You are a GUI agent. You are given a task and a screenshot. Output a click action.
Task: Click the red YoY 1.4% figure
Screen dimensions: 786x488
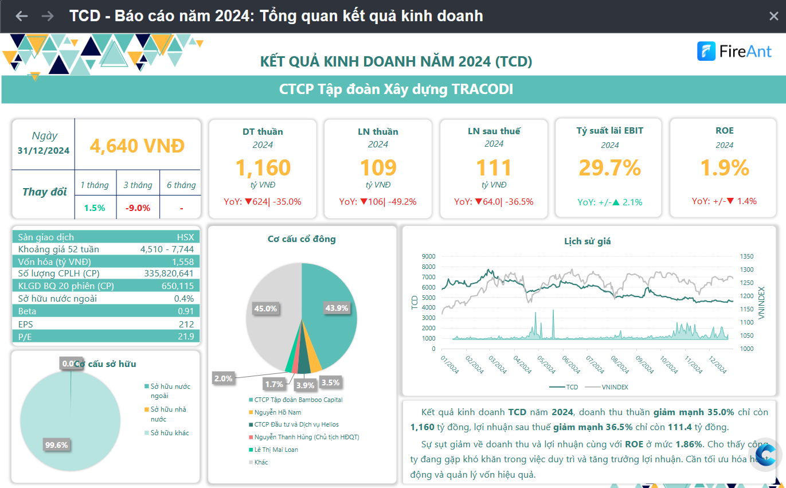tap(724, 201)
